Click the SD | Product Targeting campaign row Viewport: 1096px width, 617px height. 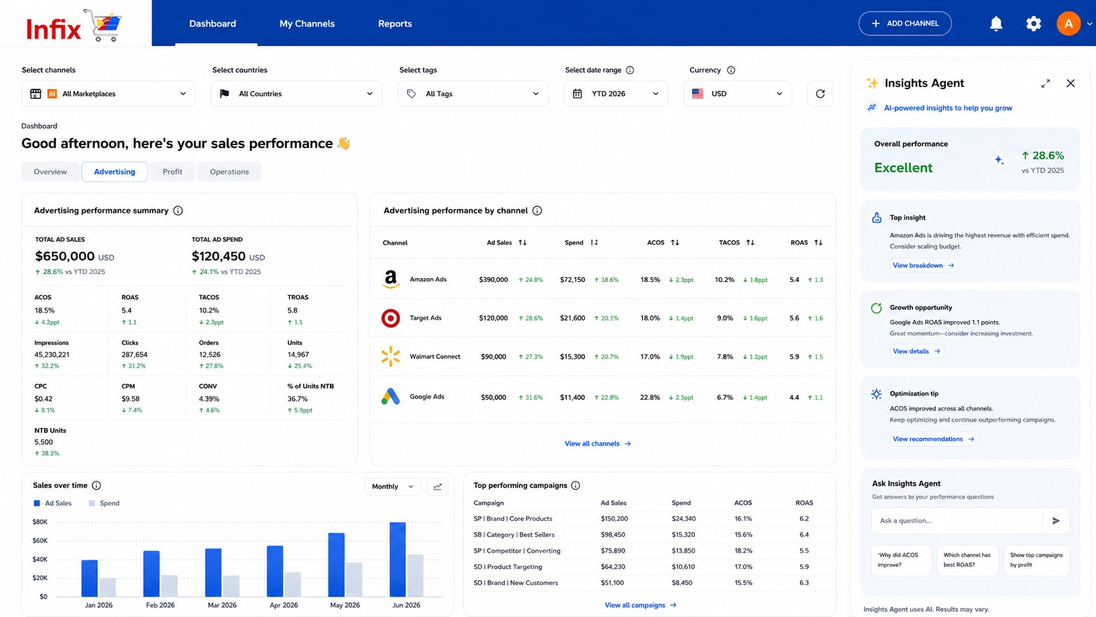pyautogui.click(x=649, y=567)
